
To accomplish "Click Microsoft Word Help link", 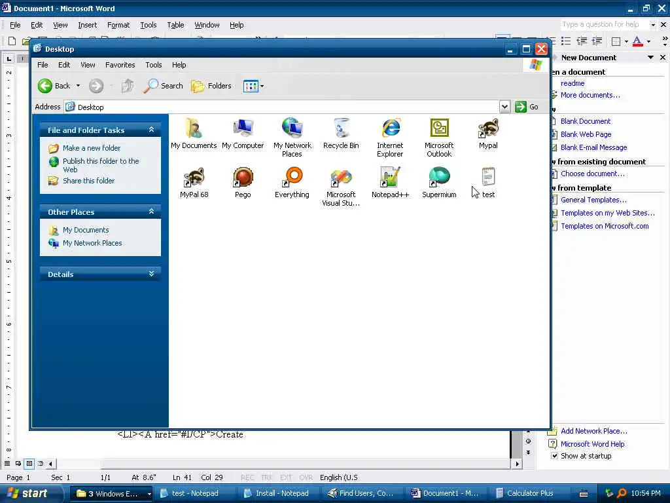I will pyautogui.click(x=592, y=444).
